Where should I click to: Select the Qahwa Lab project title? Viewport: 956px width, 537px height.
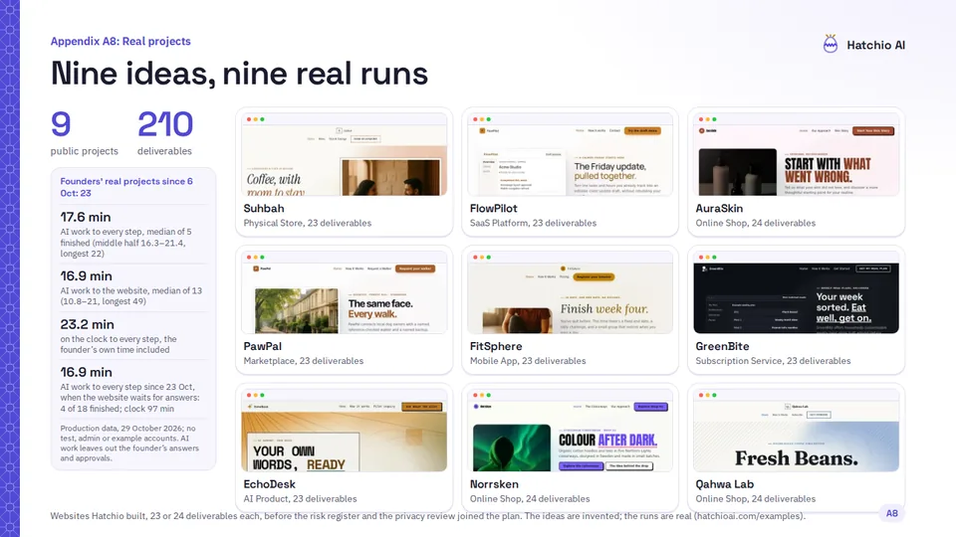pyautogui.click(x=724, y=484)
